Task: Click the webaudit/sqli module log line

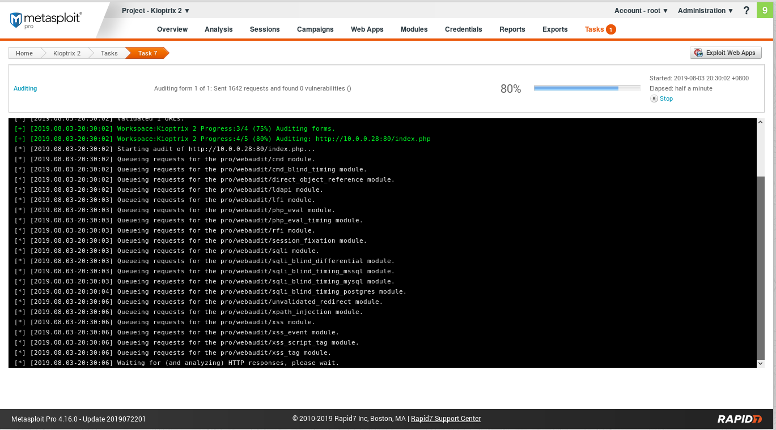Action: 167,251
